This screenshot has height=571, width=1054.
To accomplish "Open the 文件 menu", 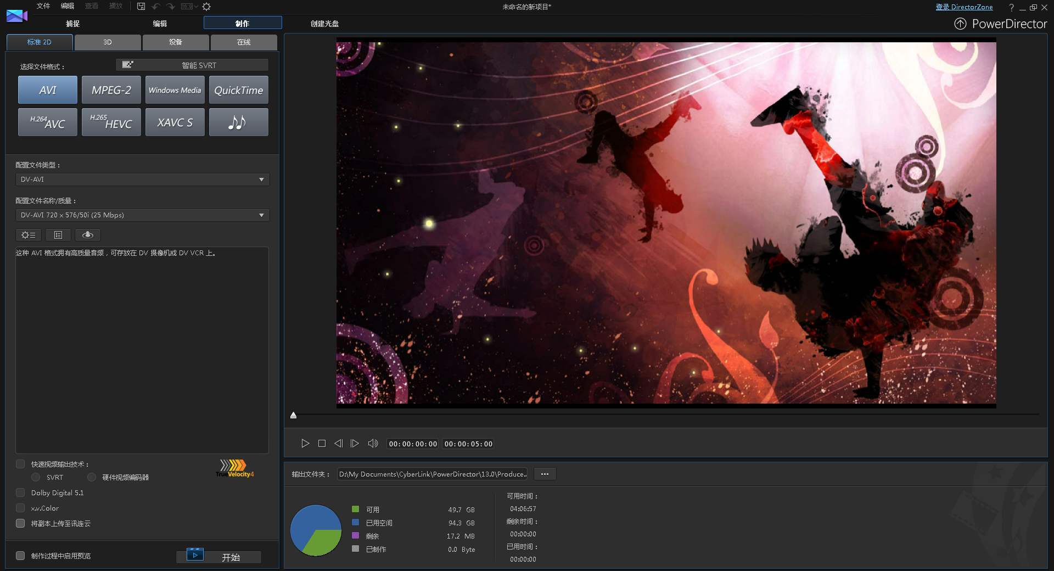I will (x=43, y=6).
